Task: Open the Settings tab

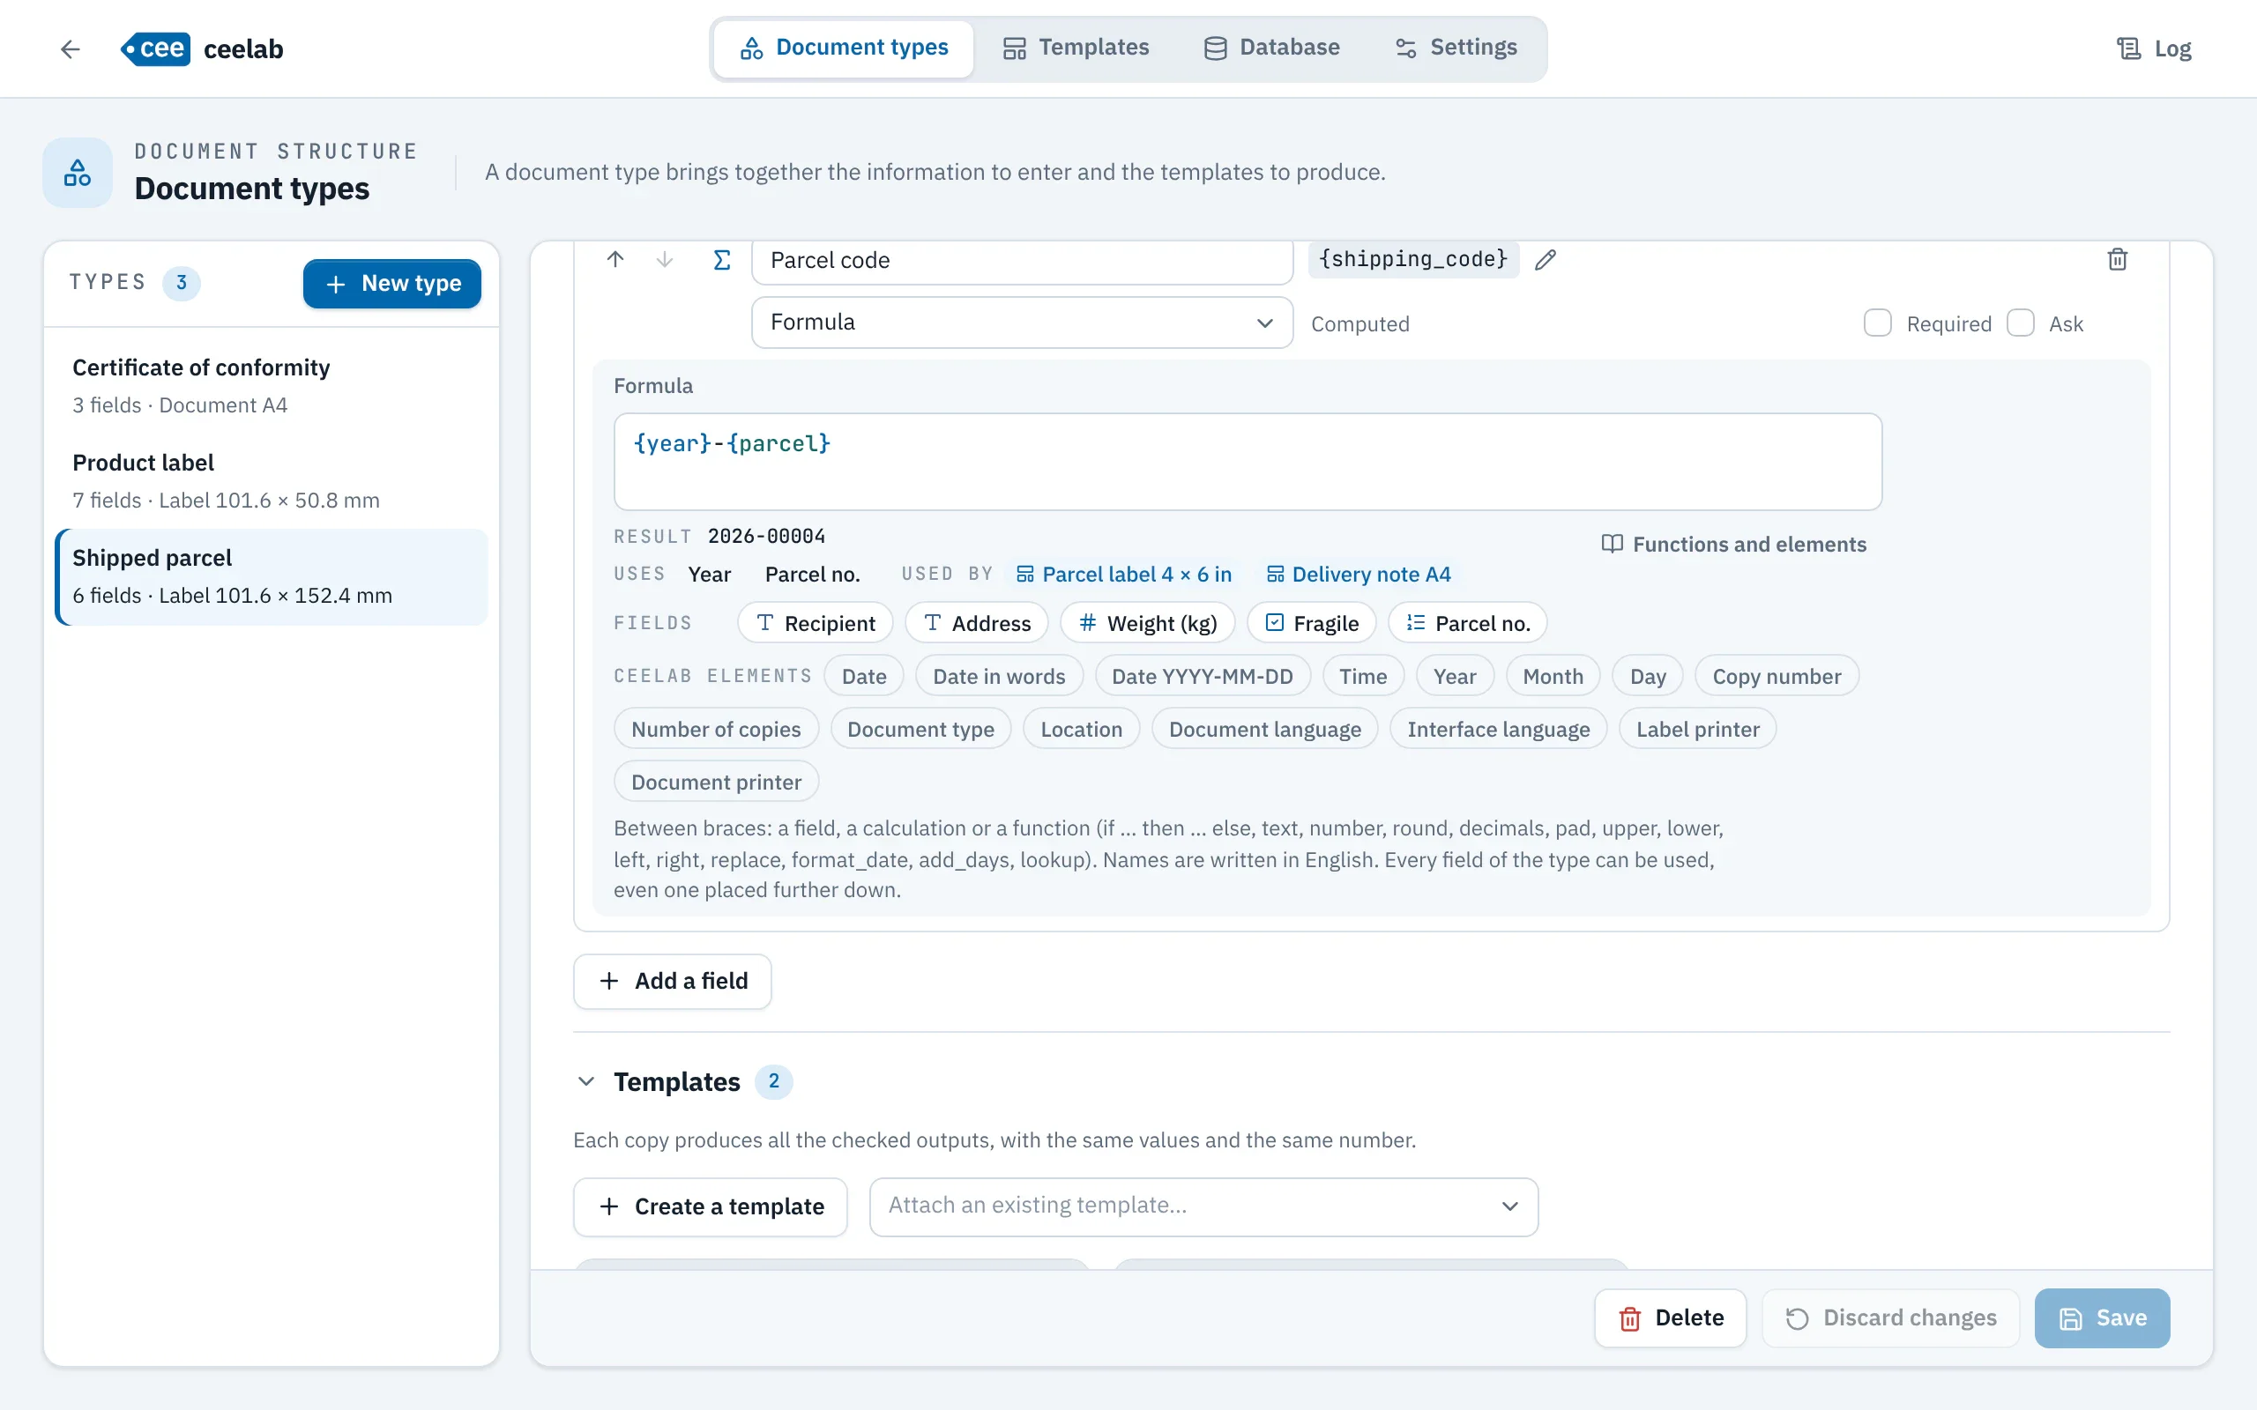Action: tap(1455, 48)
